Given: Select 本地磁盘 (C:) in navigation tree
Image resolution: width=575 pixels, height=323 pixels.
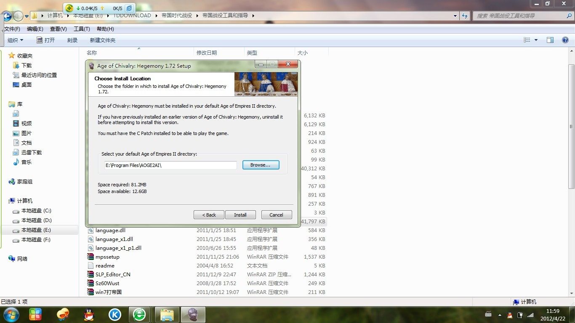Looking at the screenshot, I should click(36, 211).
